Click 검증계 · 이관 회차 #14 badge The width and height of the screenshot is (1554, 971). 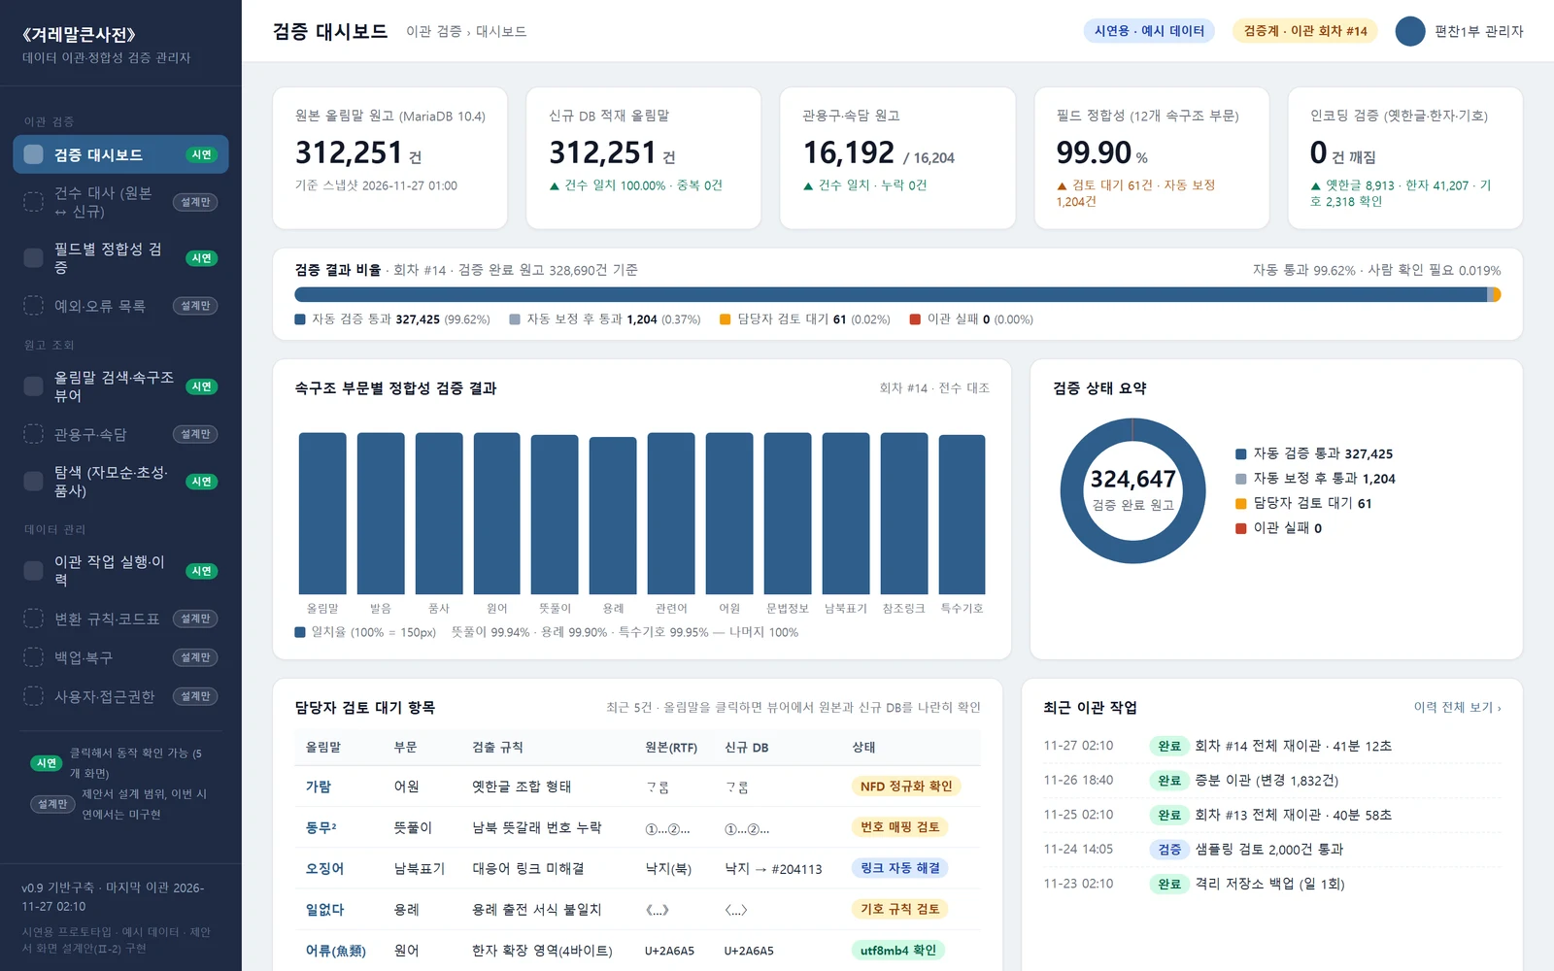click(x=1305, y=31)
